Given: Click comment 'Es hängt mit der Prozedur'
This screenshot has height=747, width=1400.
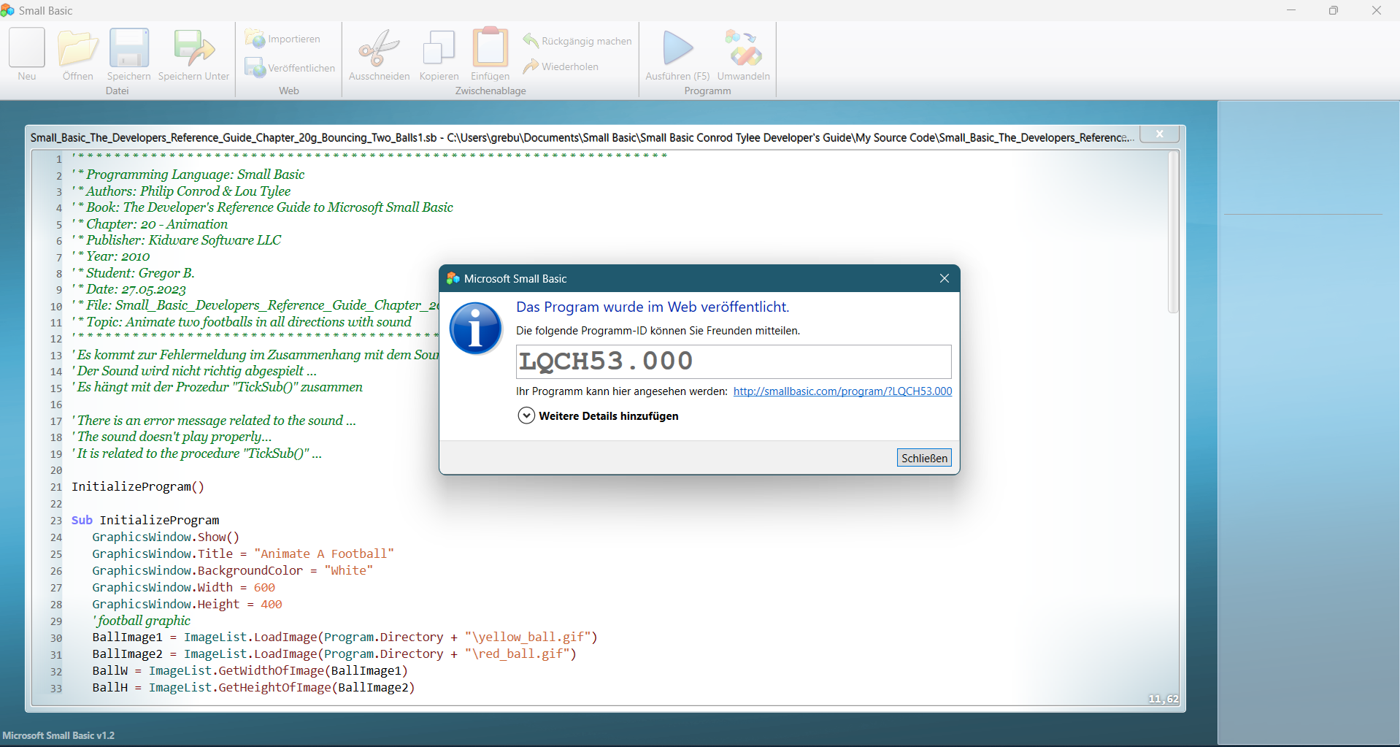Looking at the screenshot, I should [218, 387].
